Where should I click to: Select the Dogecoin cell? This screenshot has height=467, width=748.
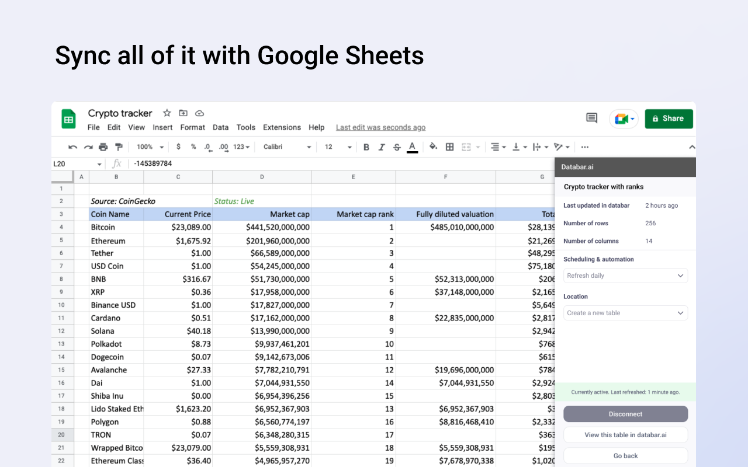pos(116,357)
